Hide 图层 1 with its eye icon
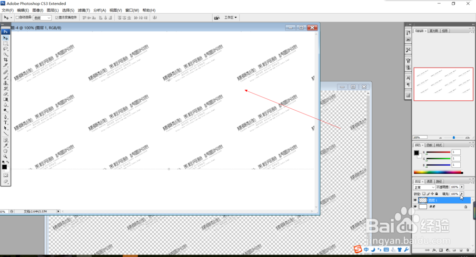The width and height of the screenshot is (476, 257). click(415, 200)
